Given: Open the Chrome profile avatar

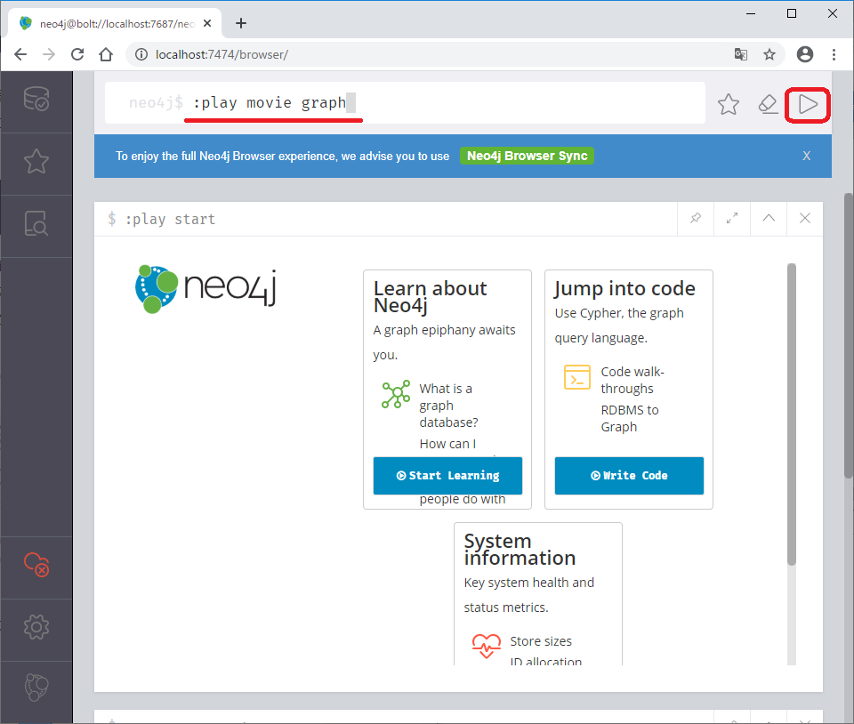Looking at the screenshot, I should (805, 54).
